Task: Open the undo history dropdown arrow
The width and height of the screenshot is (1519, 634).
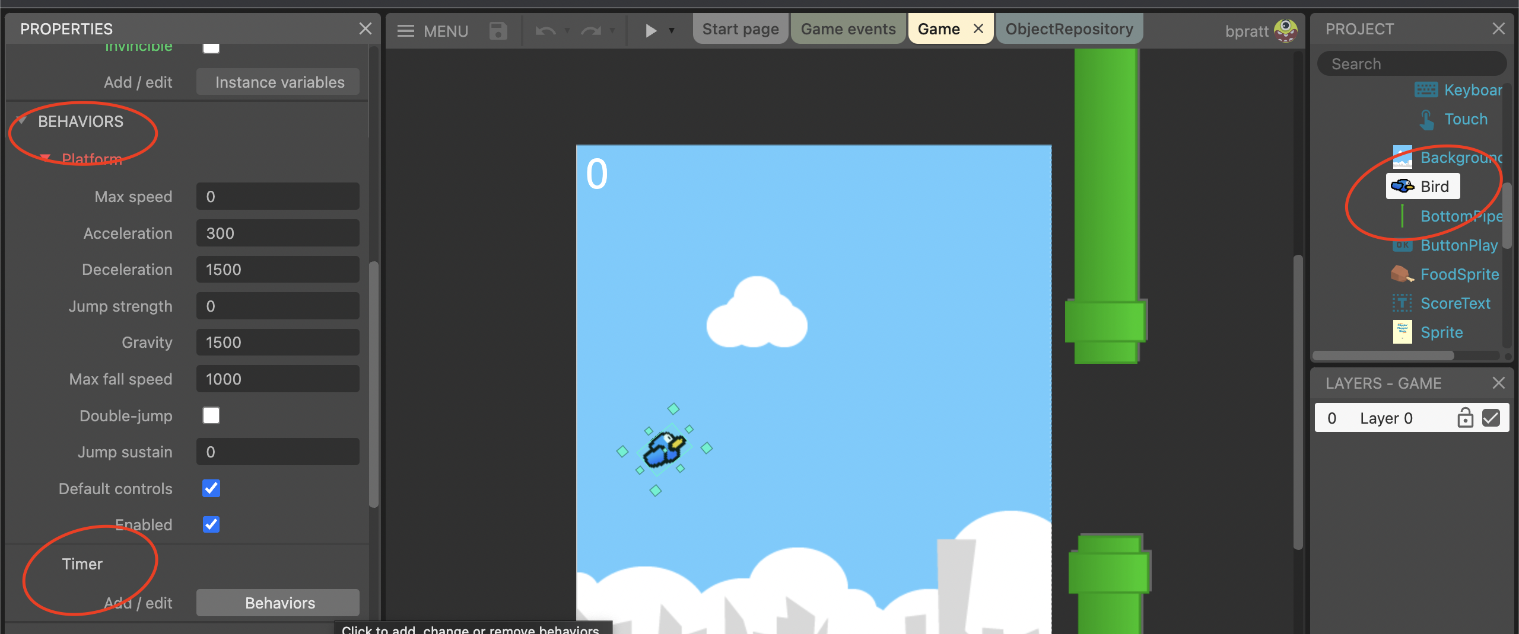Action: [567, 30]
